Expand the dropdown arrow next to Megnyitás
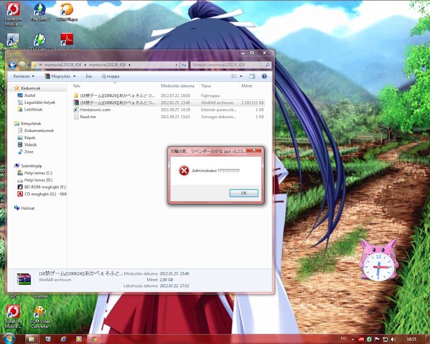Image resolution: width=430 pixels, height=344 pixels. (74, 76)
